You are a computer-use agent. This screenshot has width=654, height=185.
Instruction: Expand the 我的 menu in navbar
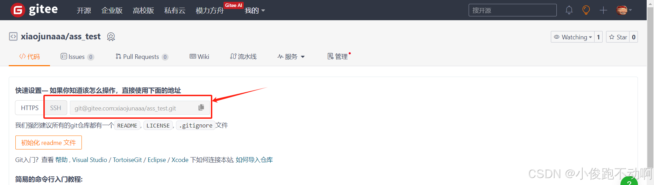pos(255,10)
